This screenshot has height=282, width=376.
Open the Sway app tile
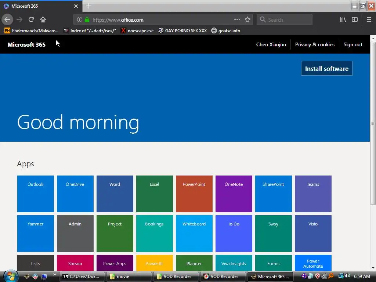click(273, 233)
